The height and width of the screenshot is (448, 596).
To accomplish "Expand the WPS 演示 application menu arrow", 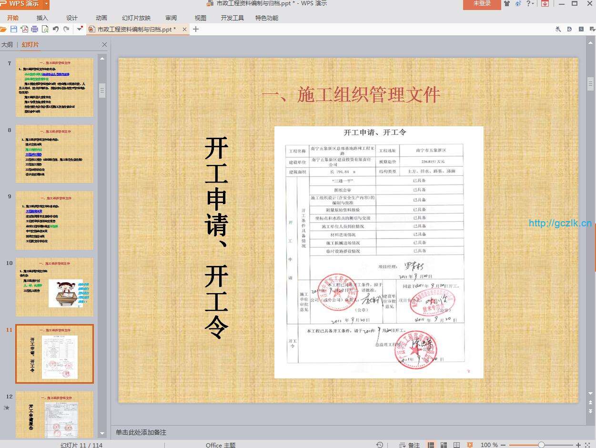I will tap(46, 4).
